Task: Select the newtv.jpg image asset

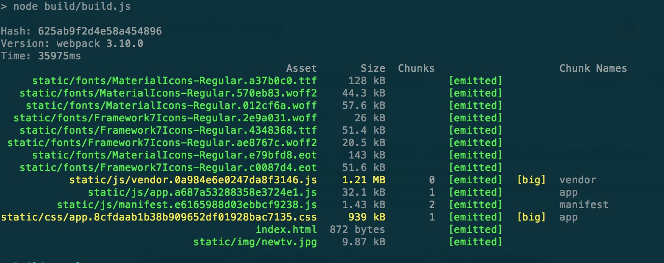Action: point(255,242)
